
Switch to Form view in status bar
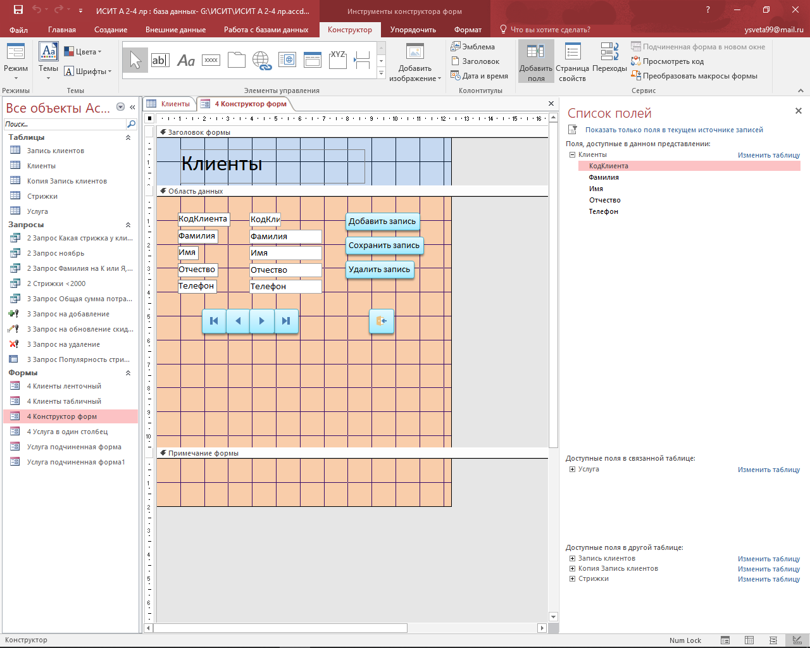coord(725,640)
